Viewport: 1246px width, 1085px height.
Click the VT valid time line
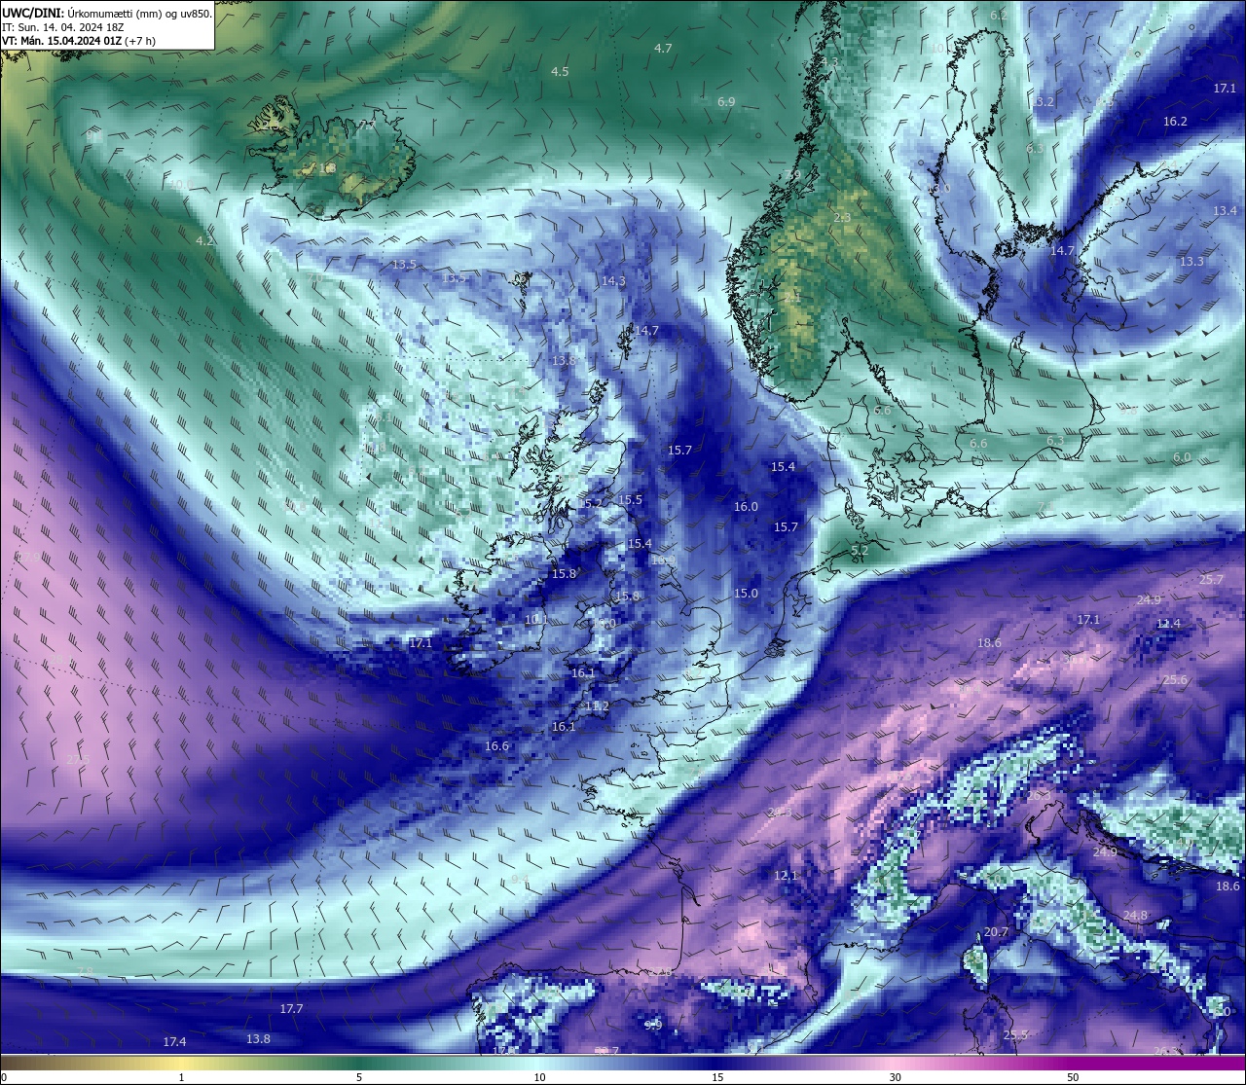(78, 41)
